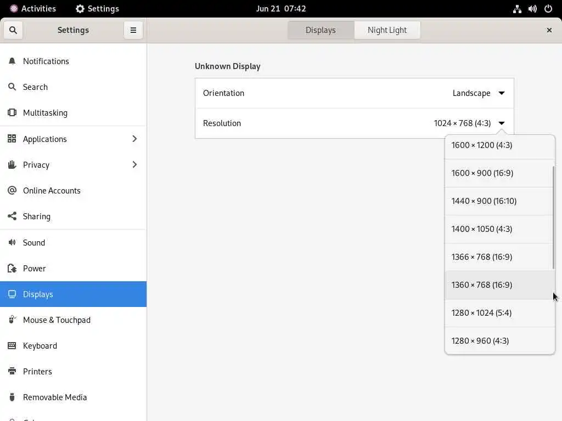Click the Printers icon
Screen dimensions: 562x421
(12, 371)
